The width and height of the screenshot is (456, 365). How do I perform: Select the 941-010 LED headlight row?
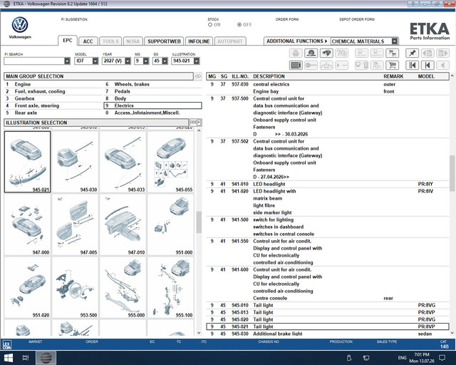click(x=328, y=184)
